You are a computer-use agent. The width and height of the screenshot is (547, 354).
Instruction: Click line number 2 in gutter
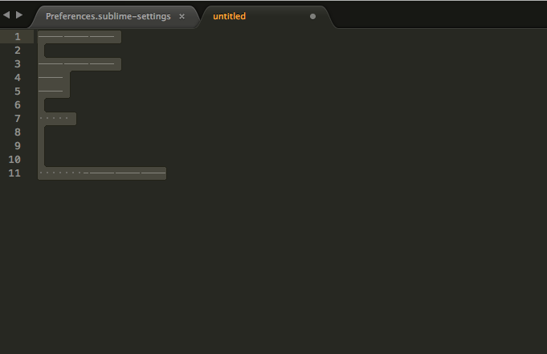pos(18,51)
